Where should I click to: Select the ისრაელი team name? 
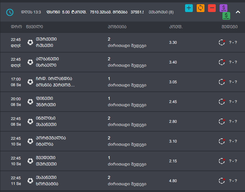46,65
